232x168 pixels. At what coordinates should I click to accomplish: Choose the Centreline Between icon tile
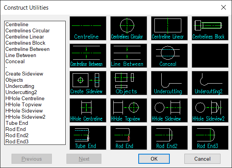click(88, 55)
